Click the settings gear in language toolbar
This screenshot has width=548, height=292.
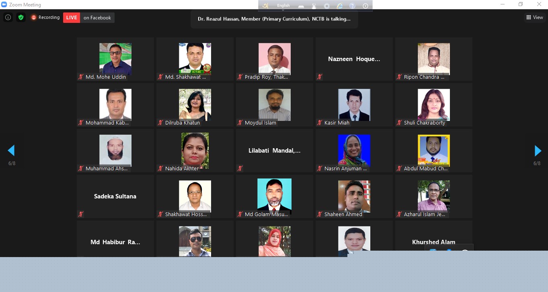[327, 6]
